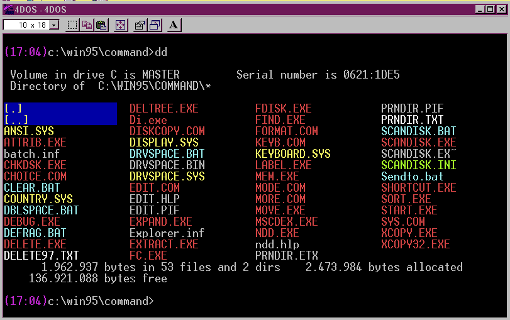Click DELETE97.TXT file name
Image resolution: width=510 pixels, height=320 pixels.
(42, 256)
